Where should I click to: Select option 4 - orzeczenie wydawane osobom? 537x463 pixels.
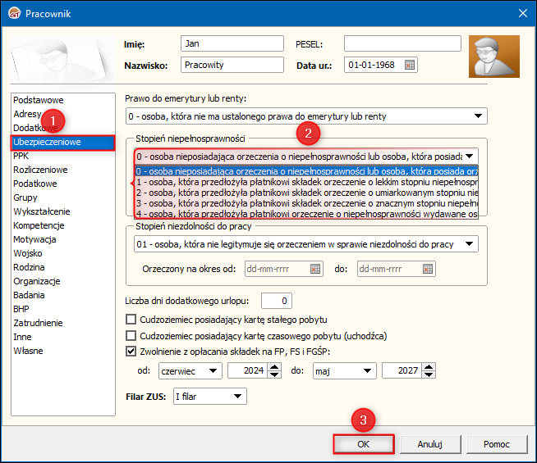click(x=306, y=214)
